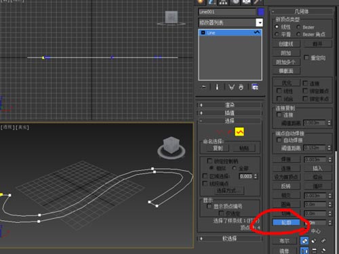Select 线性 new vertex type radio
The height and width of the screenshot is (254, 339).
tap(277, 27)
